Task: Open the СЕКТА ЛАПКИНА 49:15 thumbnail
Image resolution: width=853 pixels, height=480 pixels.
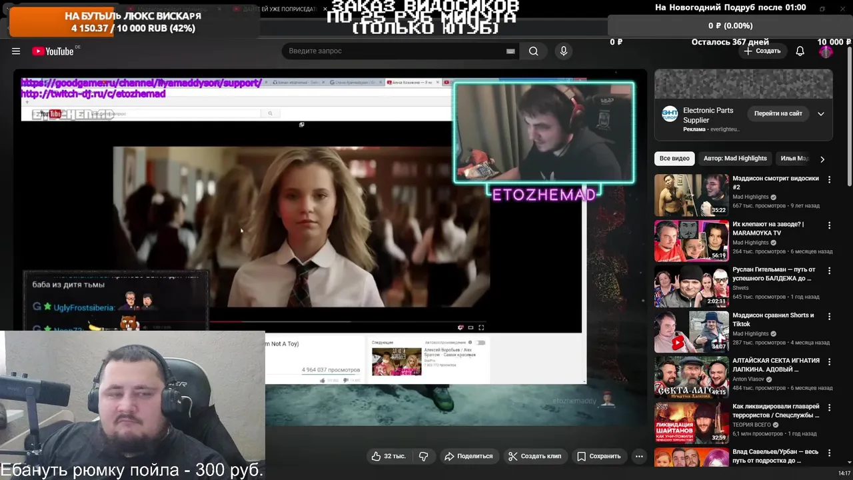Action: click(x=692, y=377)
